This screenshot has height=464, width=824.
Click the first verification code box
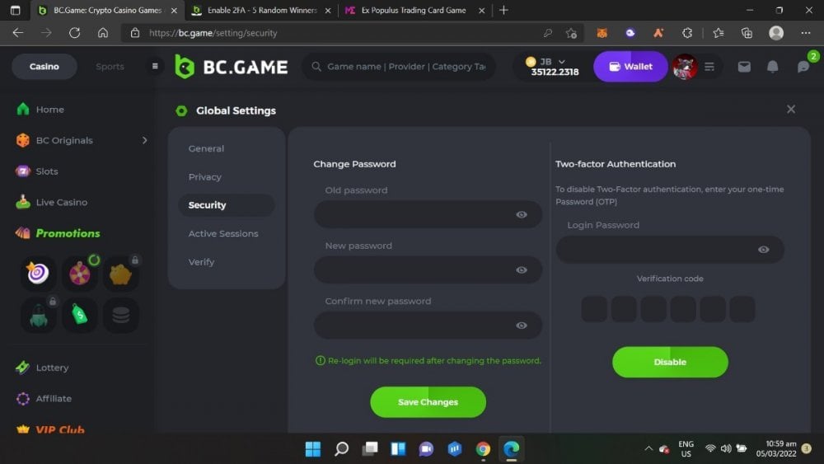(x=594, y=310)
